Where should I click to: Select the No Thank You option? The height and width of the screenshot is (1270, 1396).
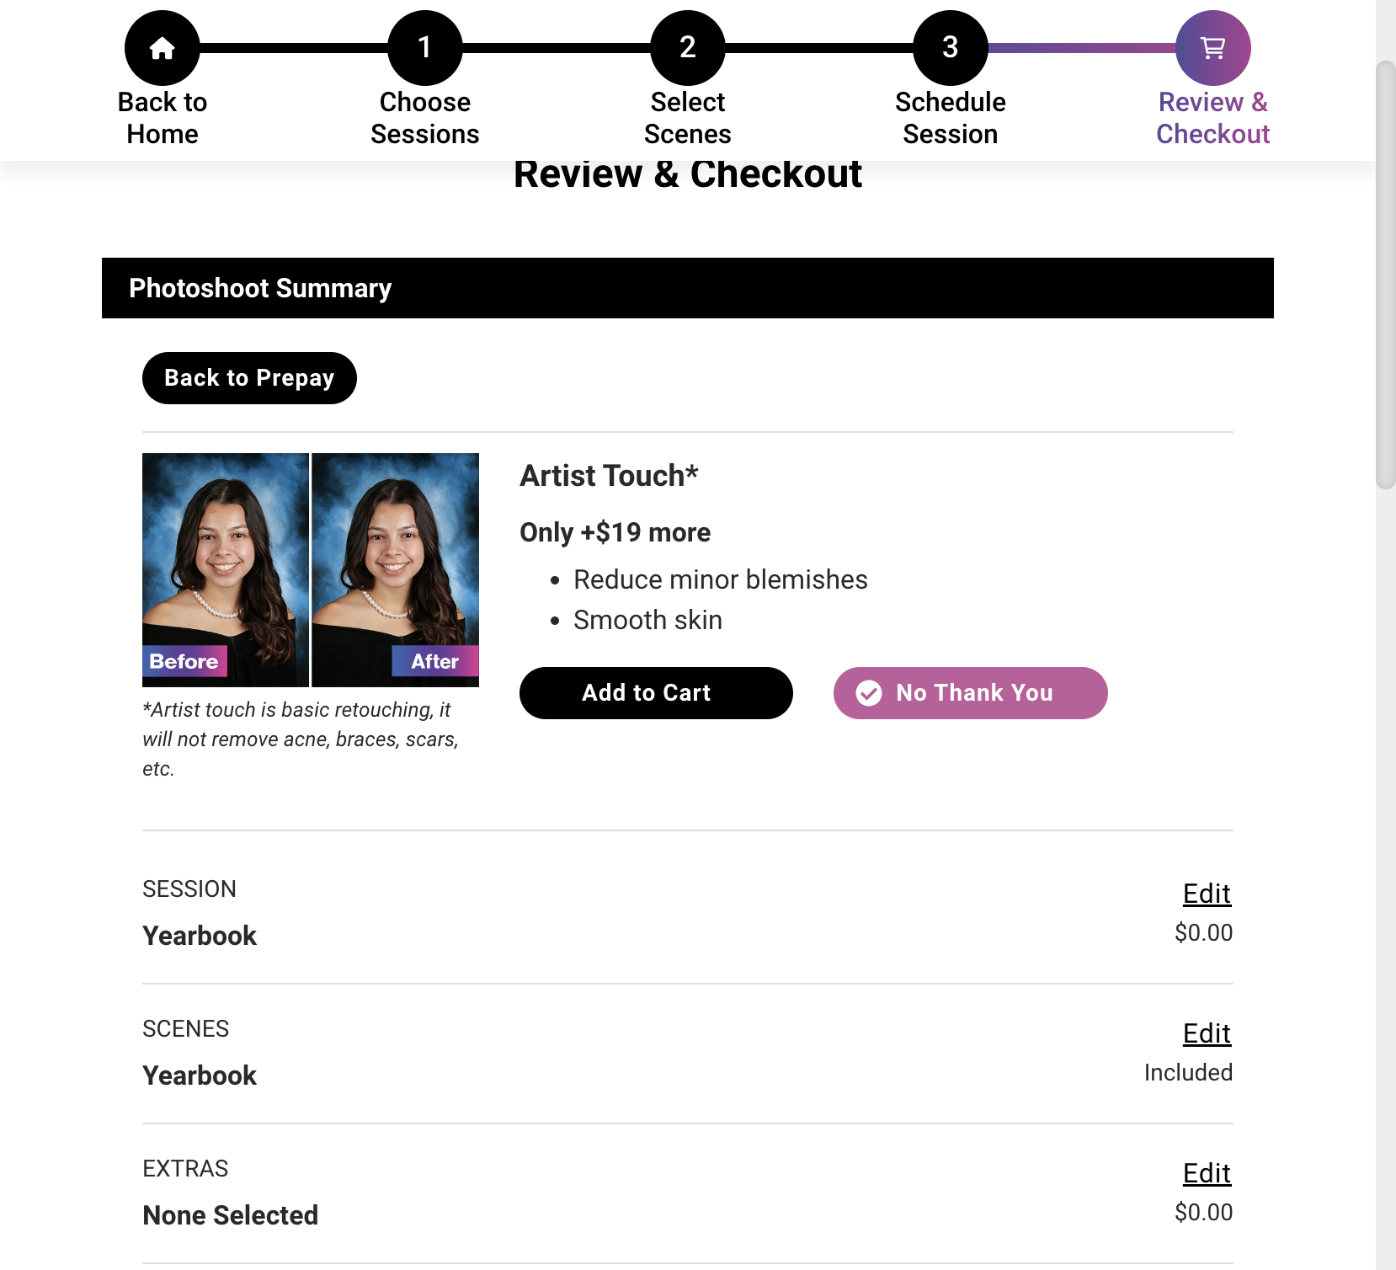coord(970,693)
